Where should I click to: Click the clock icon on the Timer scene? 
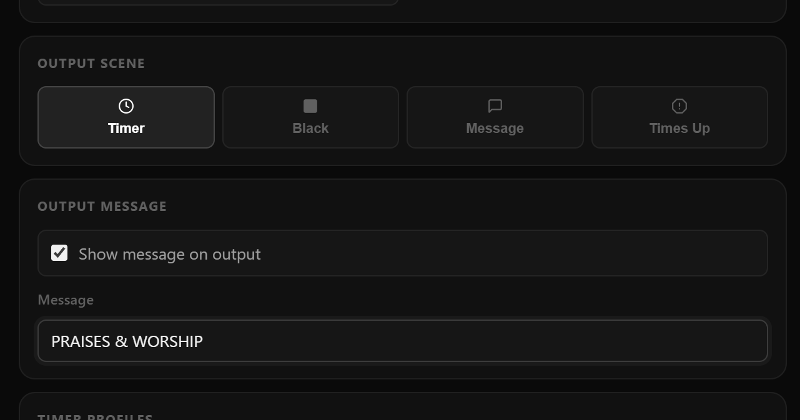(x=126, y=105)
